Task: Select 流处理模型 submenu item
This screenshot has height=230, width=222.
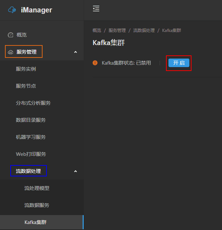Action: [x=37, y=188]
